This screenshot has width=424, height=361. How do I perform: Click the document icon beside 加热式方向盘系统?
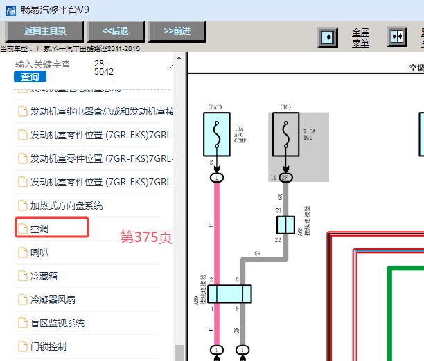point(23,205)
